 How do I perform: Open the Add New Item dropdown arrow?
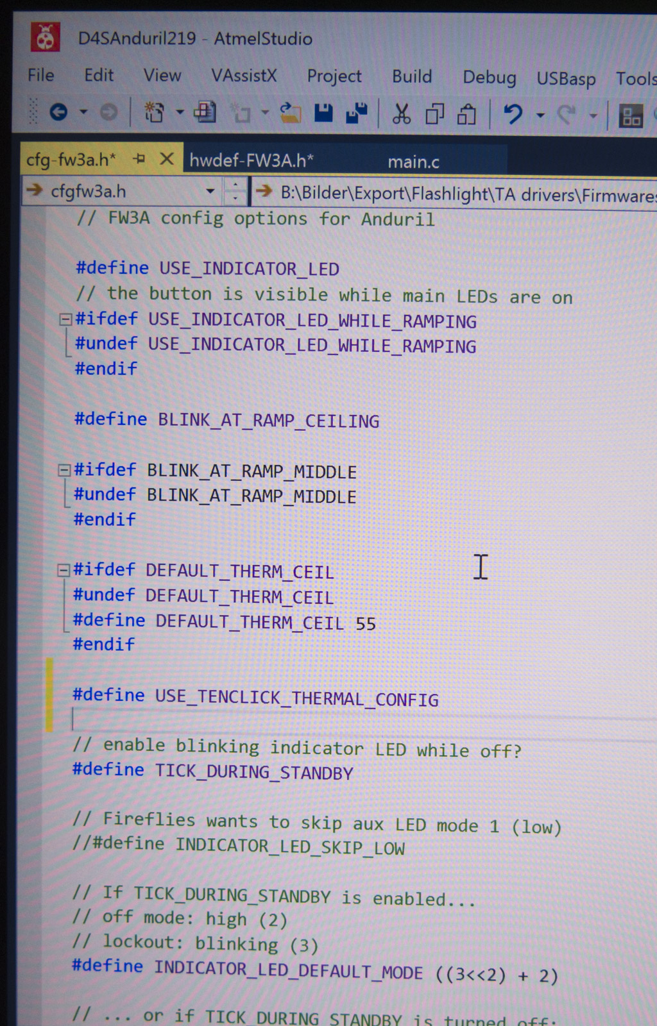(264, 114)
